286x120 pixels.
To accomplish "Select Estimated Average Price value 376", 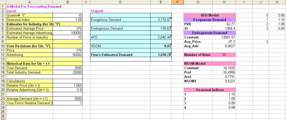I will pos(68,28).
